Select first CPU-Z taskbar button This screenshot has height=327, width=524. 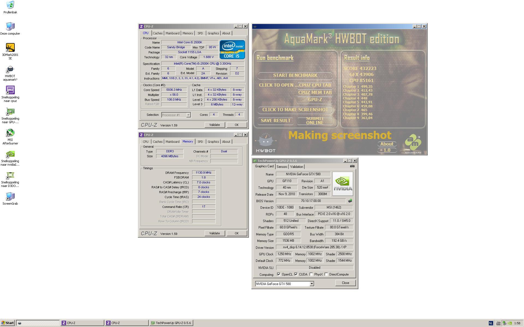[82, 323]
